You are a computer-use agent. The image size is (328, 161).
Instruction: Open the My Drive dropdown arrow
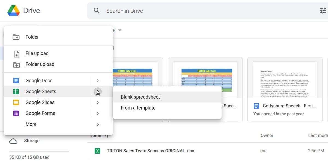tap(120, 30)
